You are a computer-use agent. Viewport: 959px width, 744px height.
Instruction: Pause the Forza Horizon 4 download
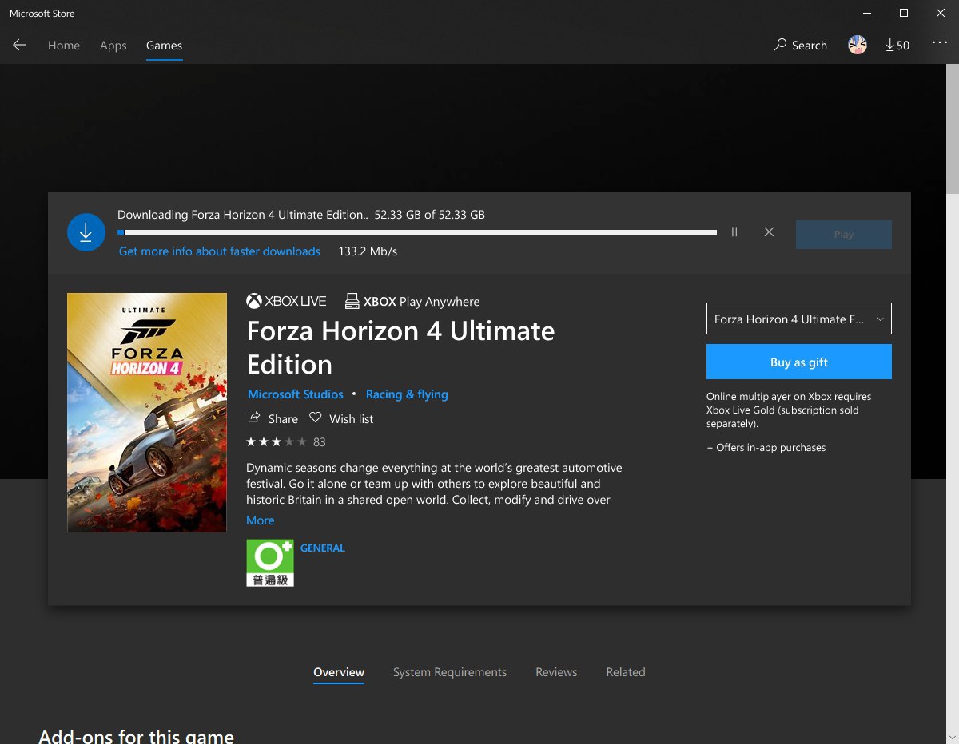coord(734,232)
